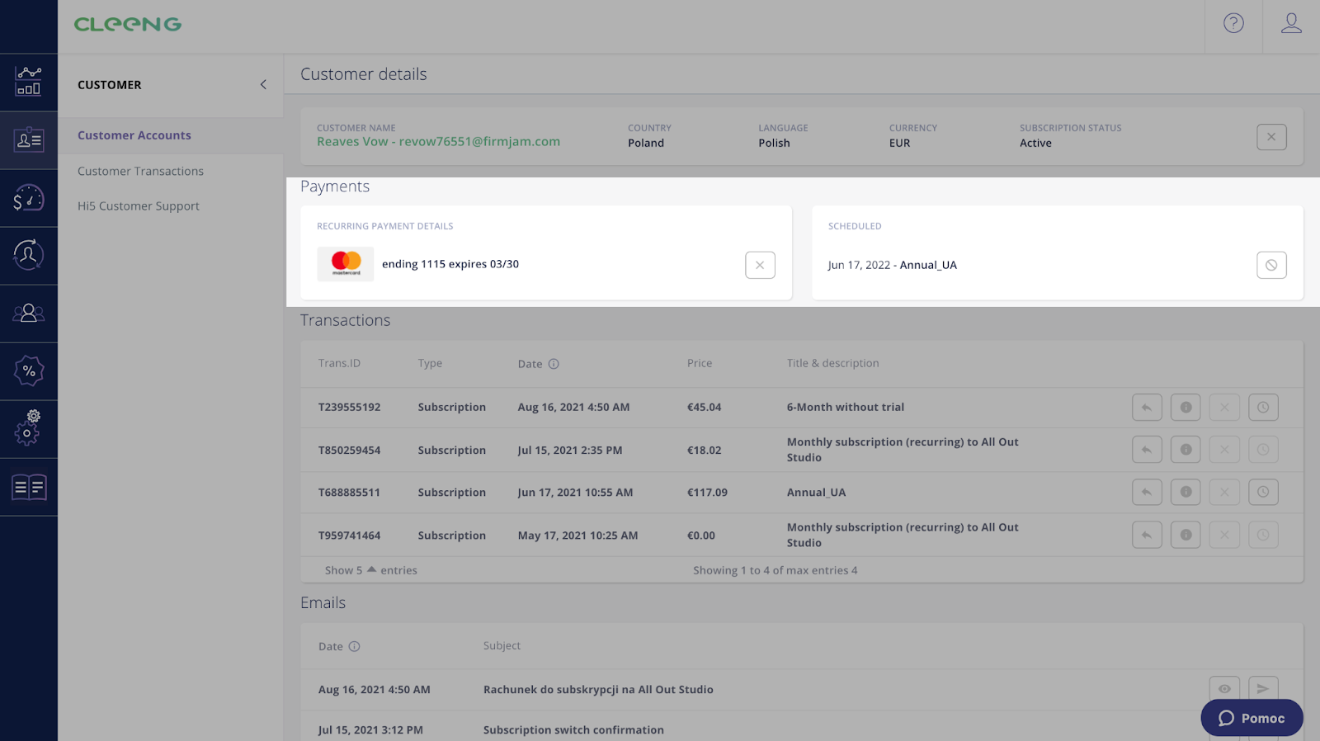This screenshot has width=1320, height=741.
Task: Refund transaction T239555192
Action: (1147, 407)
